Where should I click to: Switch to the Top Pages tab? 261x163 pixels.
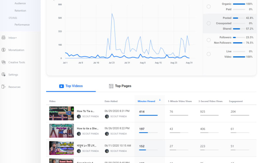(x=120, y=86)
